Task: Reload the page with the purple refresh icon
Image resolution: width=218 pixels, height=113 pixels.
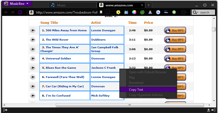Action: (20, 12)
